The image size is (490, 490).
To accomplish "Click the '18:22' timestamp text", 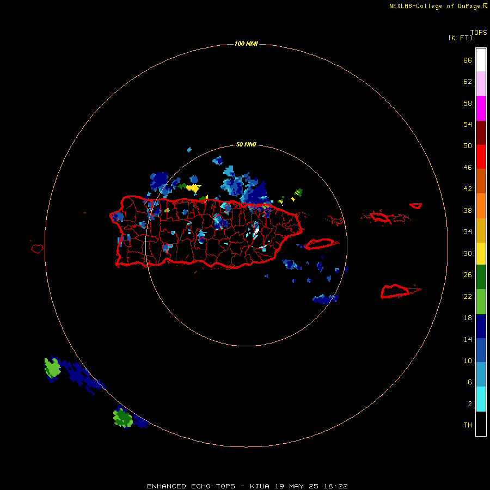I will [x=335, y=486].
